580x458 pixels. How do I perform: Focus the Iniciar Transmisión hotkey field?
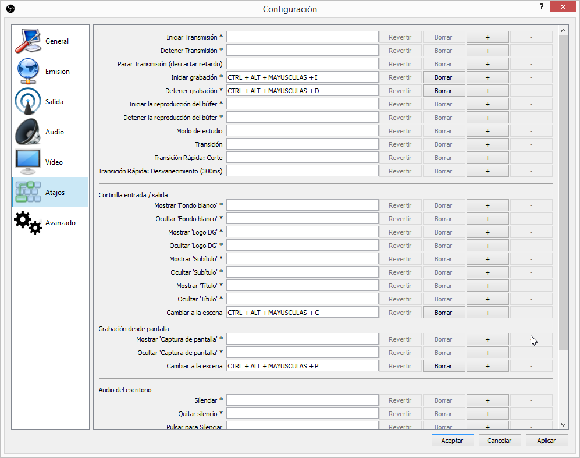302,37
